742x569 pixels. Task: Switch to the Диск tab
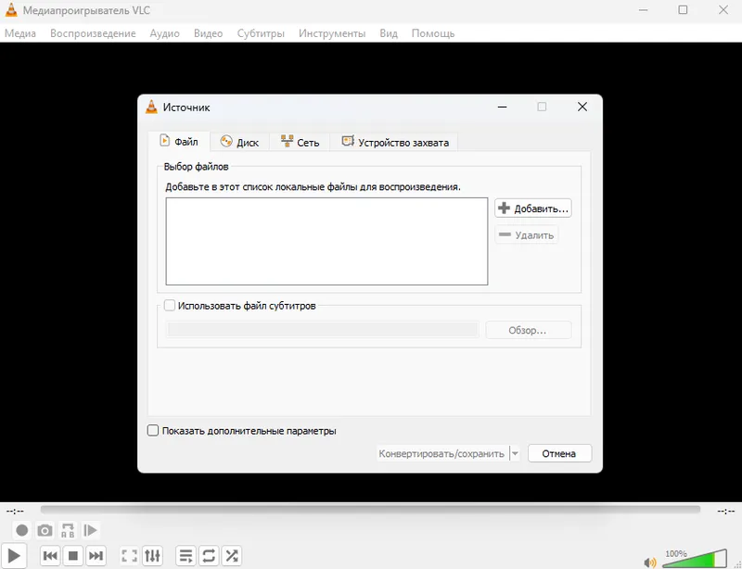point(240,143)
